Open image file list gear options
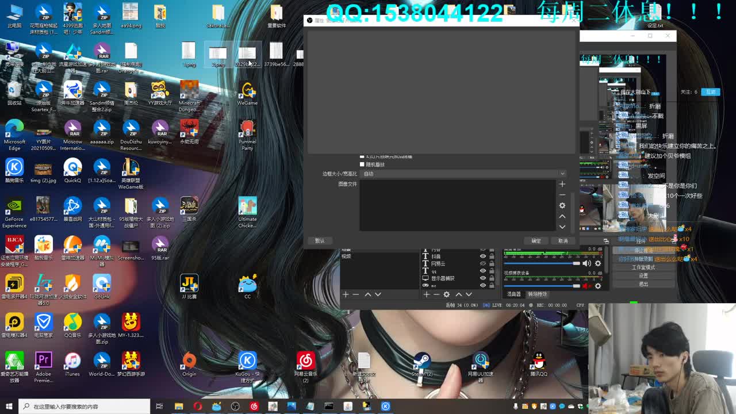 click(x=562, y=205)
